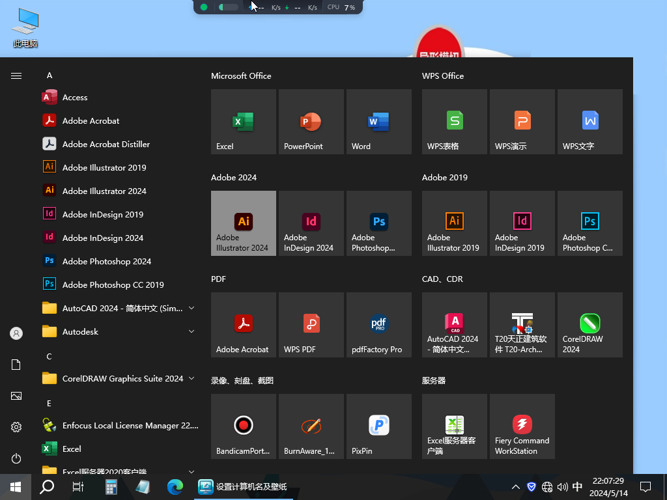
Task: Launch the pdfFactory Pro tile
Action: pyautogui.click(x=379, y=325)
